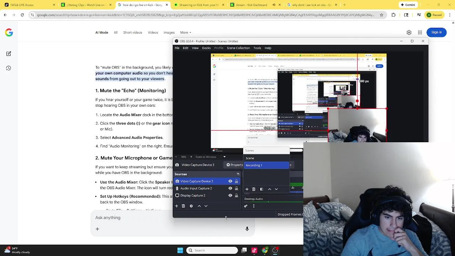Add a new source in Sources panel
This screenshot has height=256, width=455.
[176, 206]
